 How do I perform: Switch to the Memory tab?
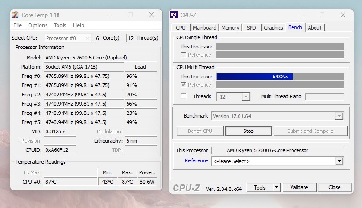click(x=230, y=28)
